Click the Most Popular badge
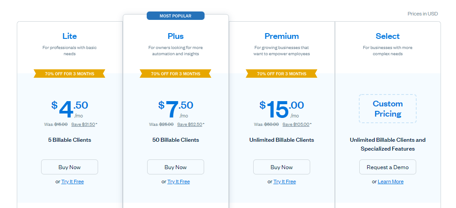 pos(175,16)
